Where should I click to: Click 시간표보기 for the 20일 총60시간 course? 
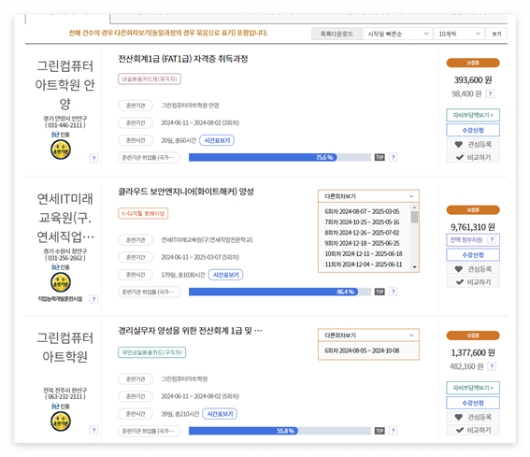[217, 140]
